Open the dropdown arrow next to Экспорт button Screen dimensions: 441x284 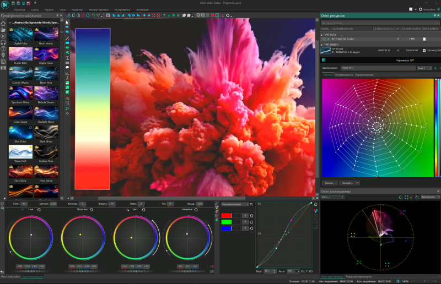(358, 183)
